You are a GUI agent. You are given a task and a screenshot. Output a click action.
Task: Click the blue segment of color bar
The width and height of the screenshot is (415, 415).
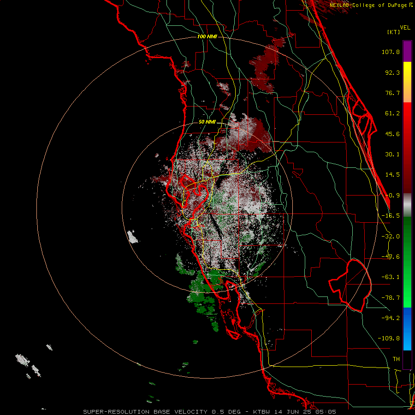407,329
